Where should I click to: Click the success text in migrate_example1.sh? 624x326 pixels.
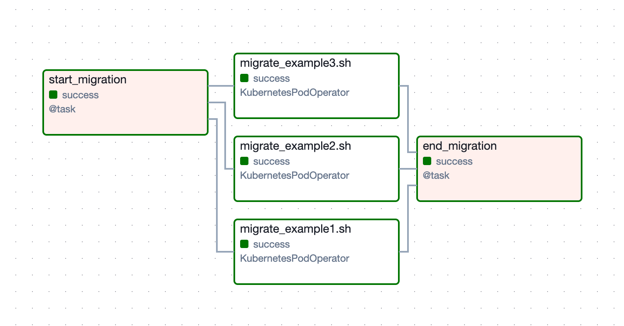point(272,244)
